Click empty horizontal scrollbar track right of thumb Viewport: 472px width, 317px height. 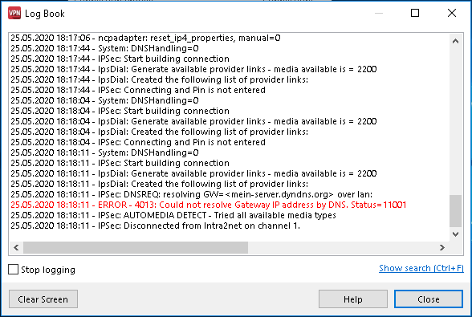click(x=342, y=247)
